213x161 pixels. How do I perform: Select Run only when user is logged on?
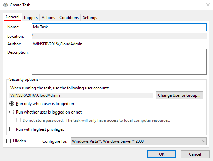[12, 104]
